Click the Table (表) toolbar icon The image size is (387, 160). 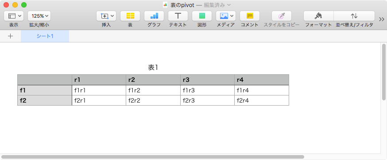pos(130,16)
